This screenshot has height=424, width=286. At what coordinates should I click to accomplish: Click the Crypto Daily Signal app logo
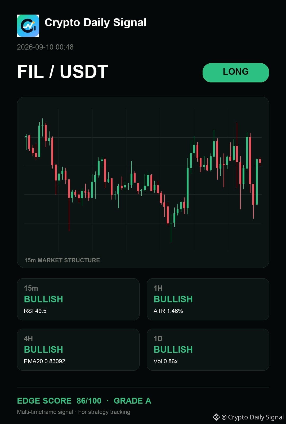tap(28, 26)
